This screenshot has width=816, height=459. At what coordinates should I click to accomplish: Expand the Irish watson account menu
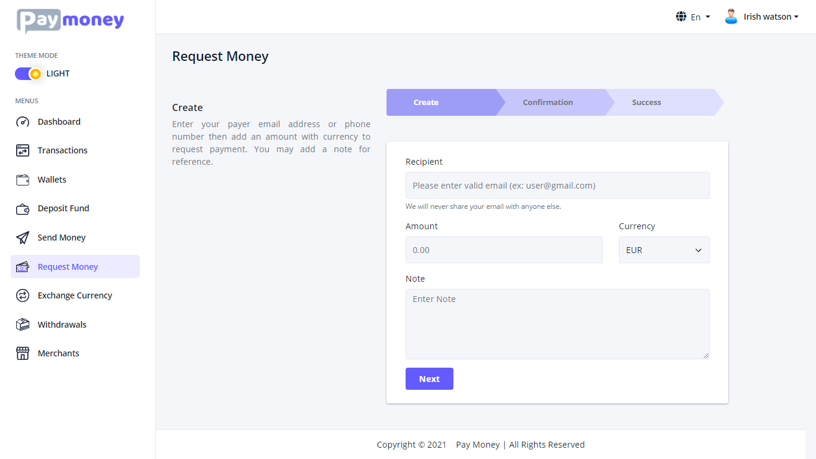tap(765, 16)
